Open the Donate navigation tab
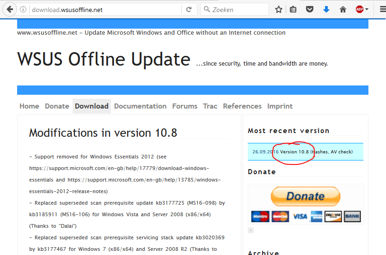 pyautogui.click(x=57, y=106)
